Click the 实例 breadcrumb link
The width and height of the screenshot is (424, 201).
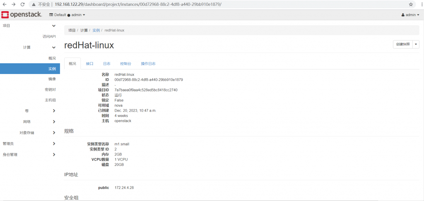(x=96, y=30)
